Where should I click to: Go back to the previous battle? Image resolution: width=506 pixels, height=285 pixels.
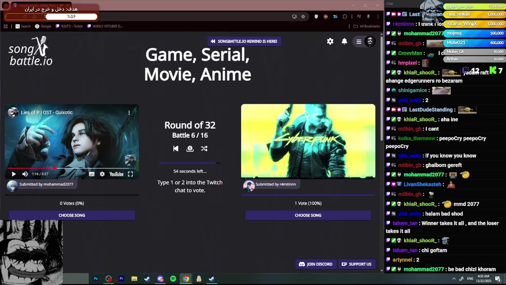tap(176, 148)
